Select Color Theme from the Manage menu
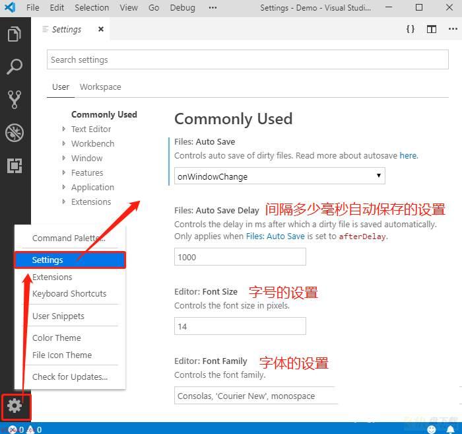The height and width of the screenshot is (434, 462). click(x=57, y=338)
